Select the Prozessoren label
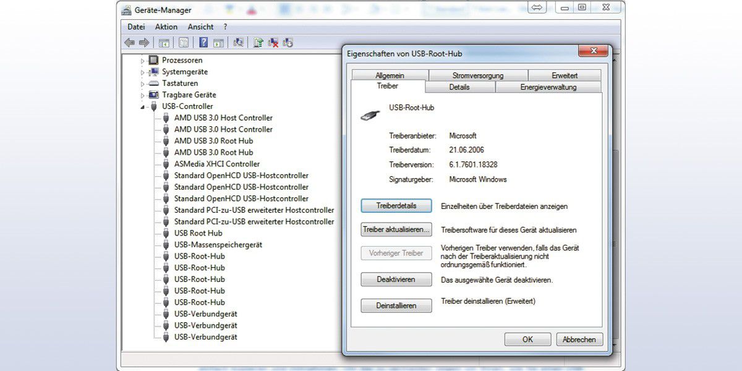742x371 pixels. click(182, 60)
